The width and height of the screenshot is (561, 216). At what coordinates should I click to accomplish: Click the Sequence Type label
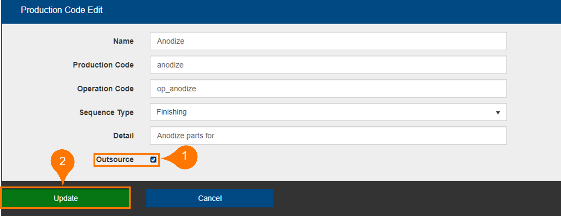(106, 112)
